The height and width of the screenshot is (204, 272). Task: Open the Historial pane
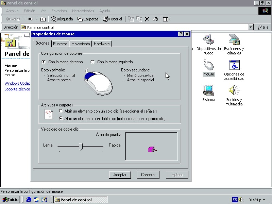(113, 19)
